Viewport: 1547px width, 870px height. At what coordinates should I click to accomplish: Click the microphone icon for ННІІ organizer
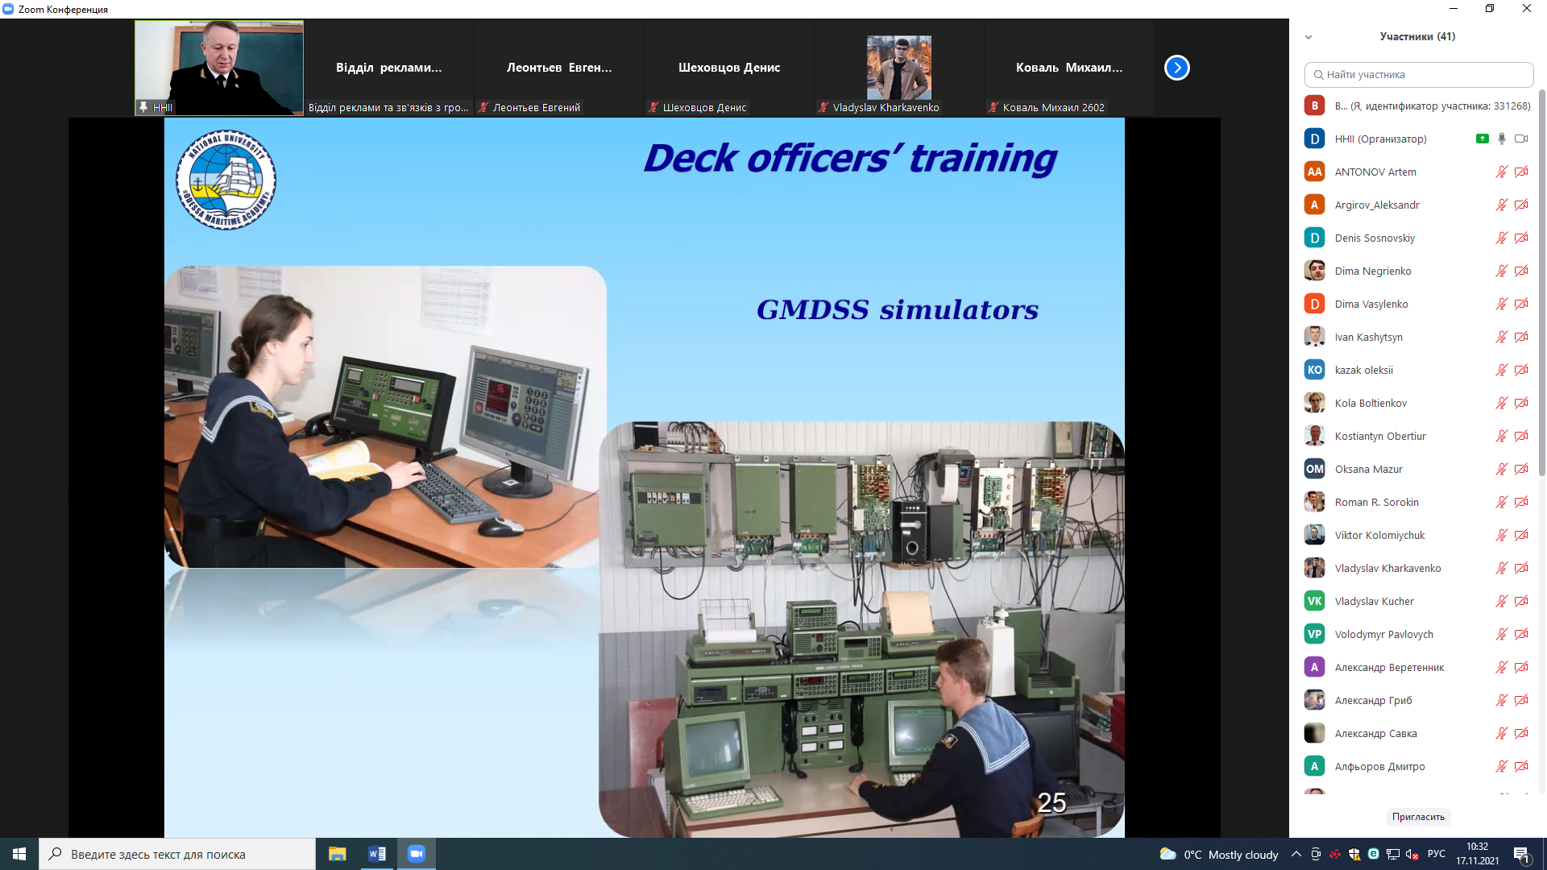[1502, 139]
